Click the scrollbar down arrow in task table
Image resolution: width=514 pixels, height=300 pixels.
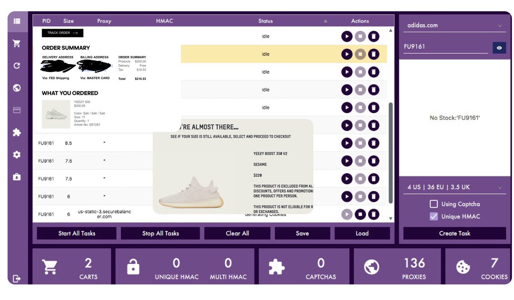point(390,218)
